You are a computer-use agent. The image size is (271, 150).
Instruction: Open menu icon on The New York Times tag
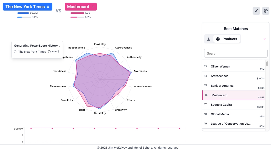pyautogui.click(x=48, y=7)
